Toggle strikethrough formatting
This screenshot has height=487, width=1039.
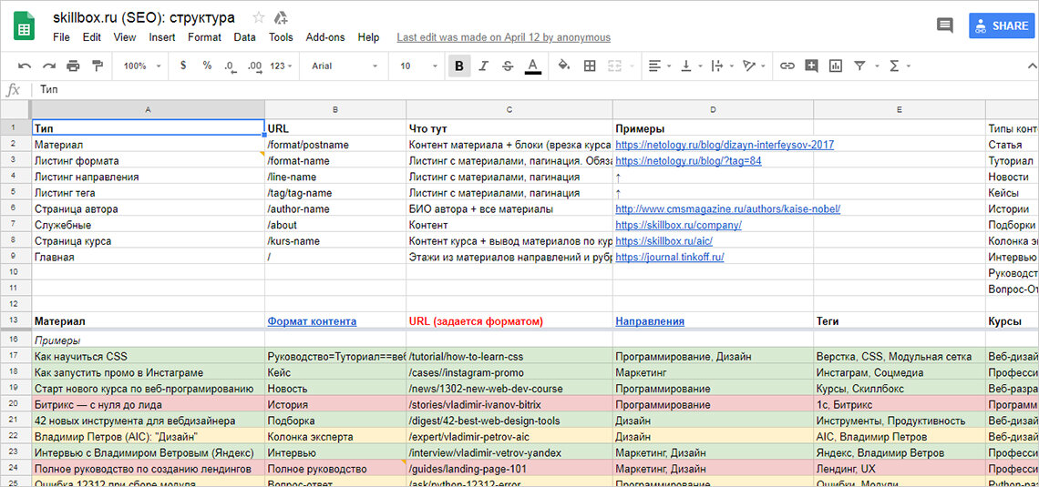tap(508, 66)
